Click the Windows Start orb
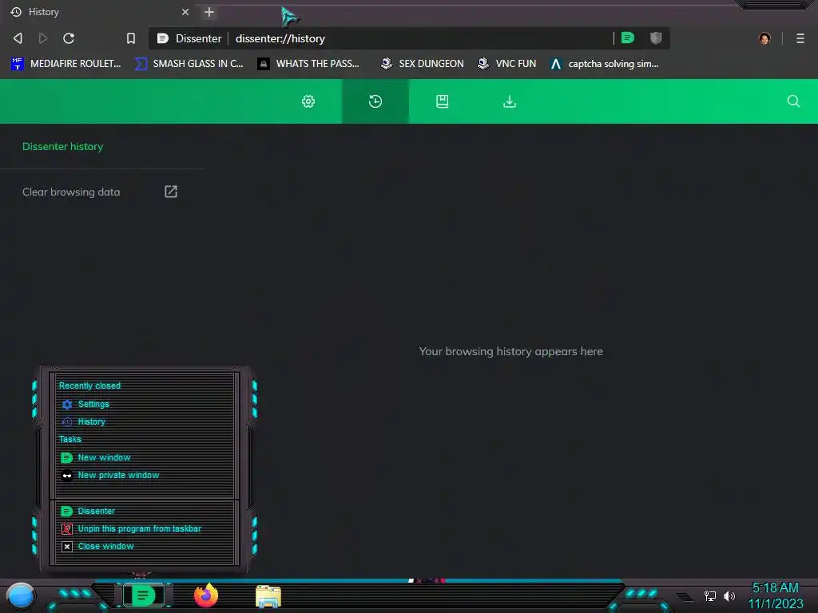The width and height of the screenshot is (818, 613). click(x=20, y=595)
